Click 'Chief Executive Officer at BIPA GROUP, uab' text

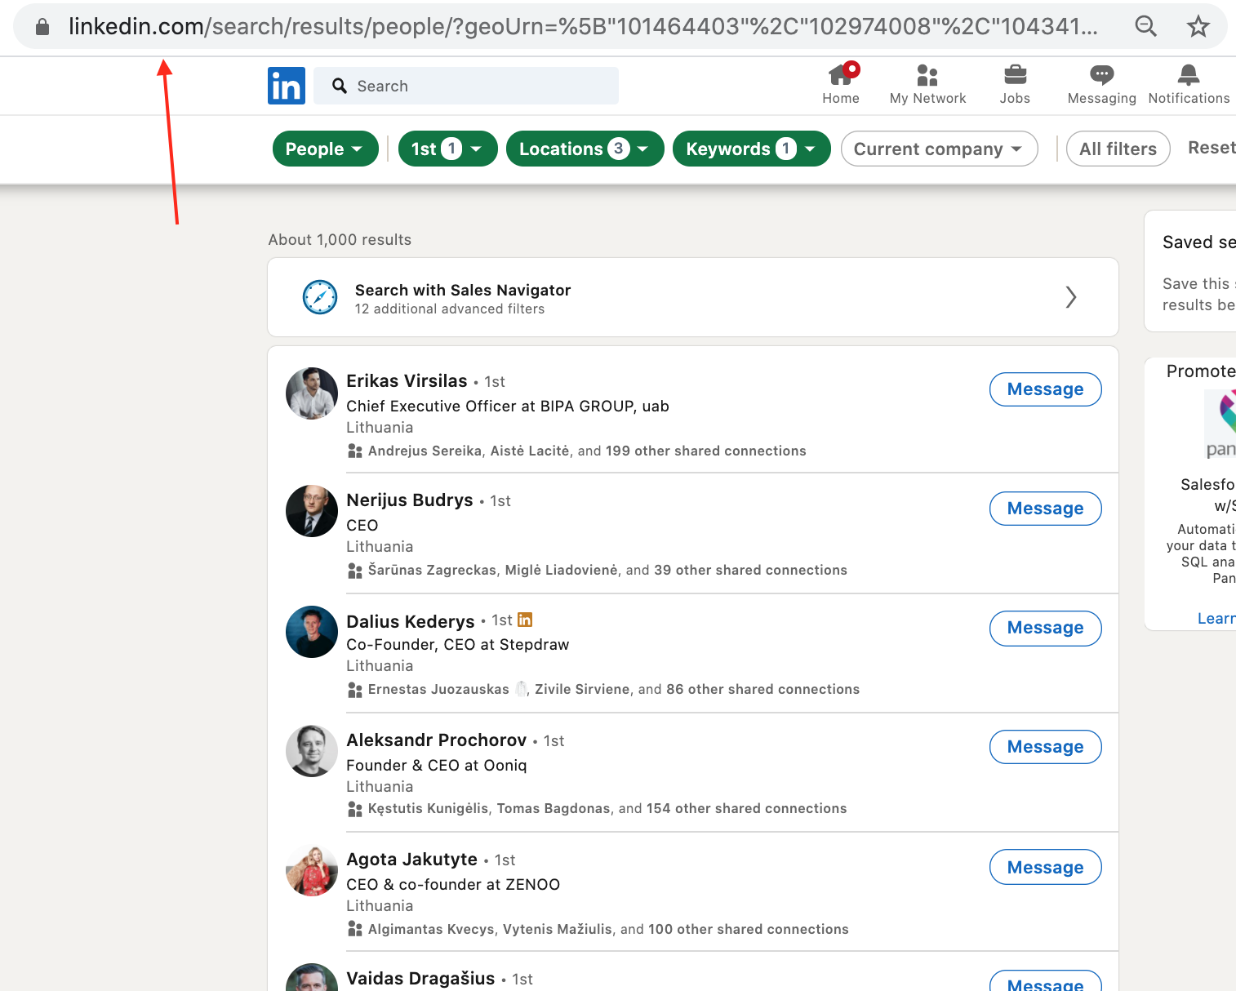(508, 406)
